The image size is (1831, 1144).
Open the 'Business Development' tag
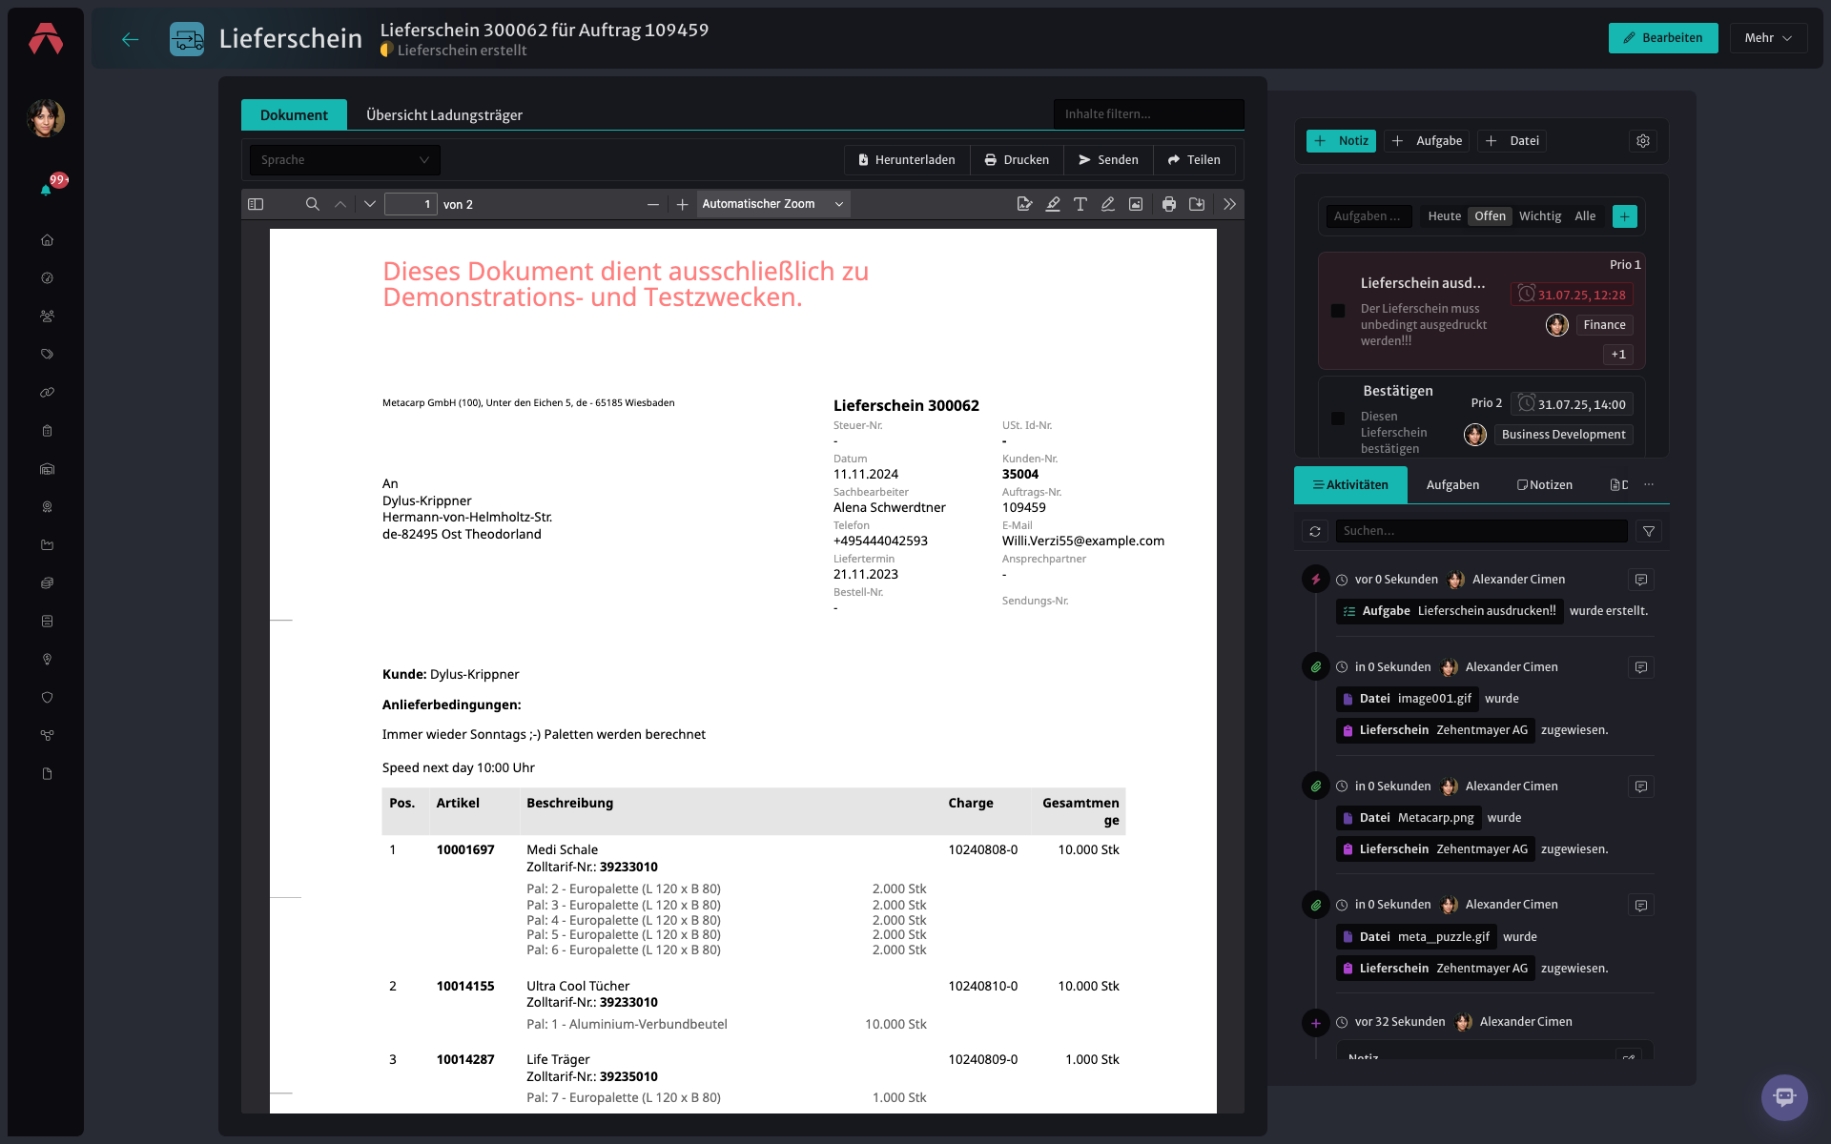(x=1564, y=435)
